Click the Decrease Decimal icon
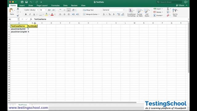 click(123, 14)
